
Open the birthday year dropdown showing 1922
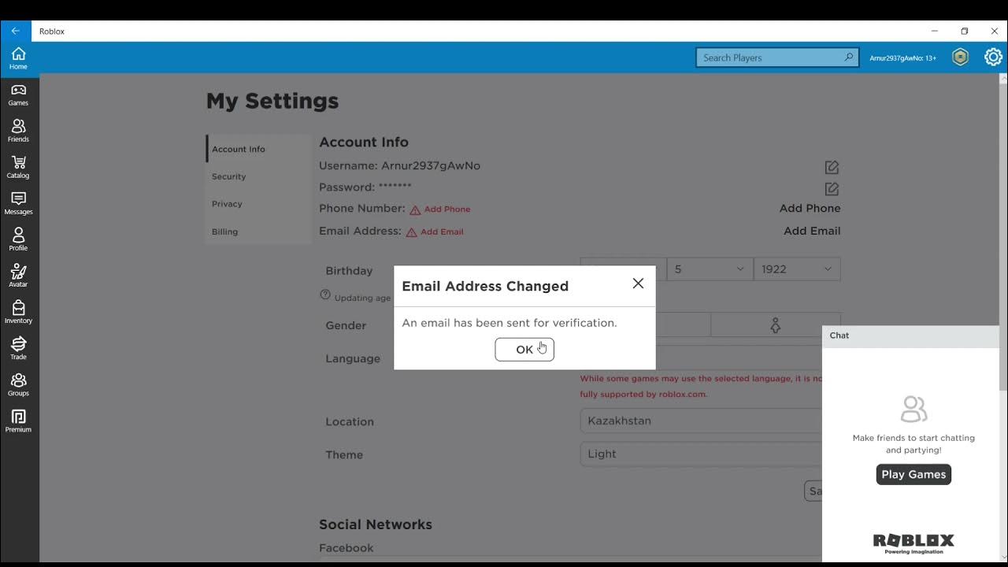point(797,269)
